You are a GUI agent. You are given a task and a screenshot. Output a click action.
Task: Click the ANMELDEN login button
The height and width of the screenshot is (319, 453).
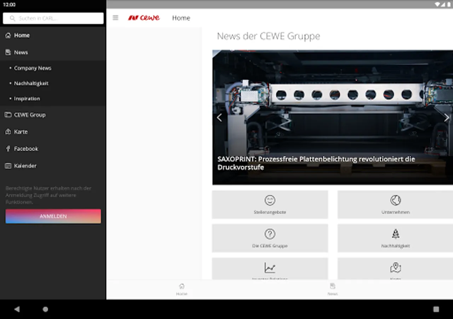click(53, 216)
